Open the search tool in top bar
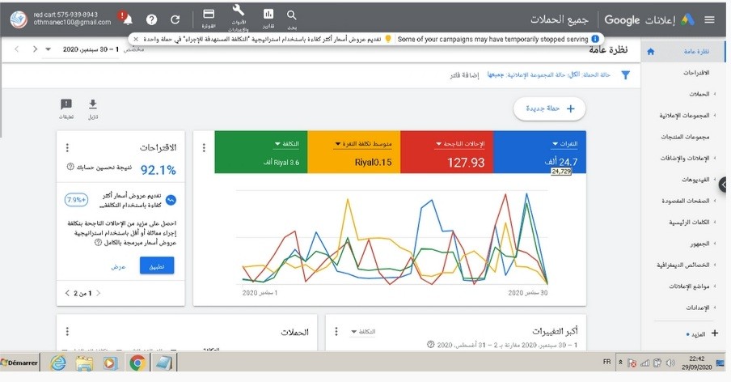The image size is (731, 382). point(291,15)
